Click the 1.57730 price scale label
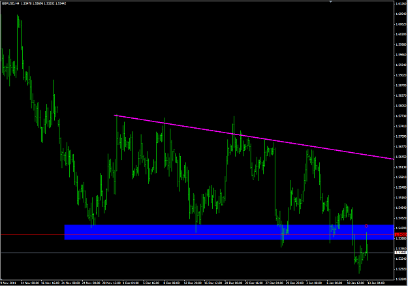This screenshot has height=286, width=408. click(401, 116)
